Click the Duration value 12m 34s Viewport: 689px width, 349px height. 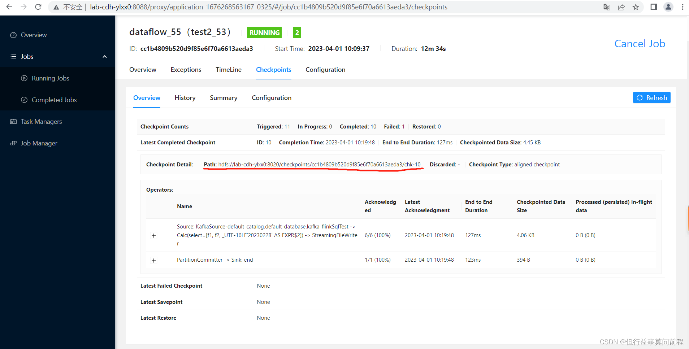(x=433, y=49)
